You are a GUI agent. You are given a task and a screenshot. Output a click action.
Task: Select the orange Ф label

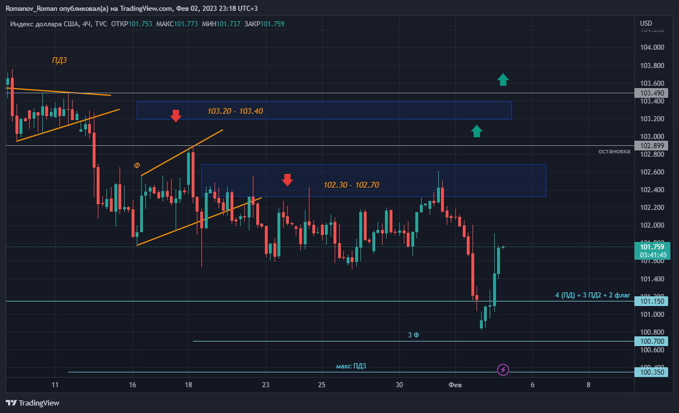[x=137, y=165]
